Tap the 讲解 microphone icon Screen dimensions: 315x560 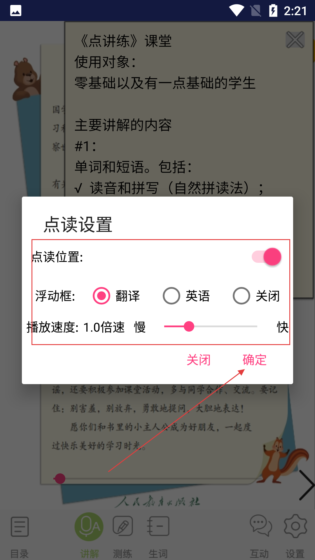pyautogui.click(x=89, y=527)
